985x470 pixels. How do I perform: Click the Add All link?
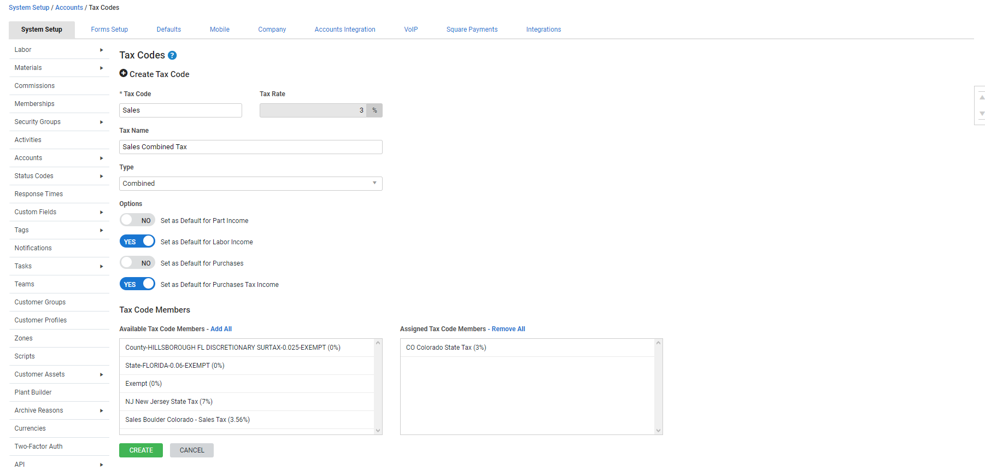click(x=221, y=329)
